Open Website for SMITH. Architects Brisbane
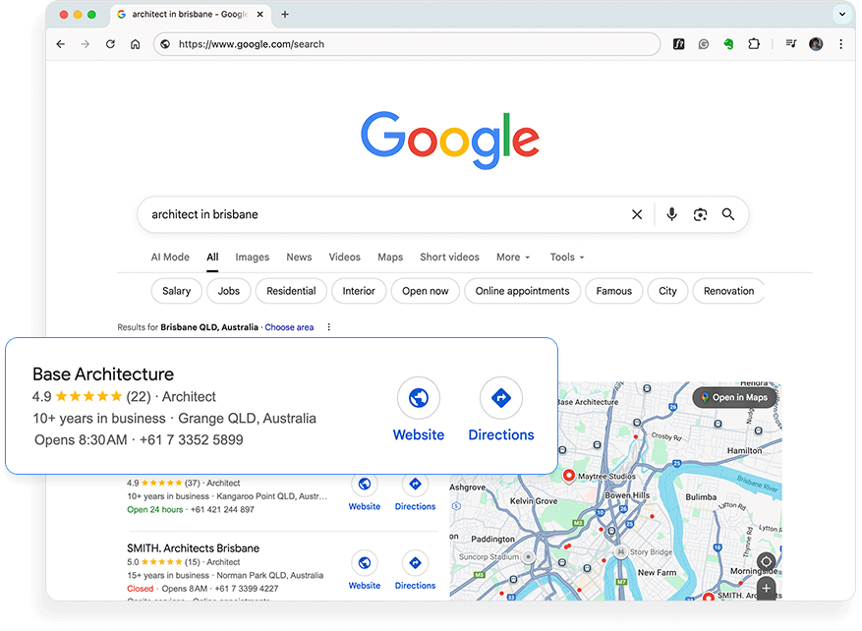The image size is (862, 631). coord(364,563)
